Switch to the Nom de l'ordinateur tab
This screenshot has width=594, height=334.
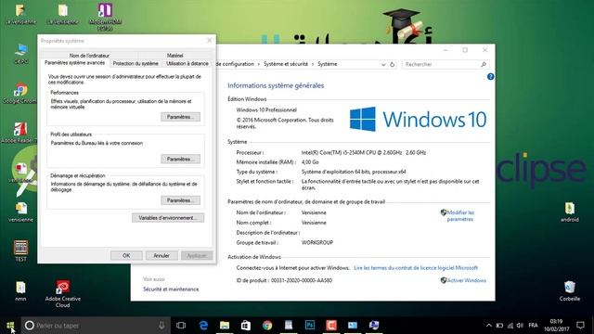tap(89, 56)
